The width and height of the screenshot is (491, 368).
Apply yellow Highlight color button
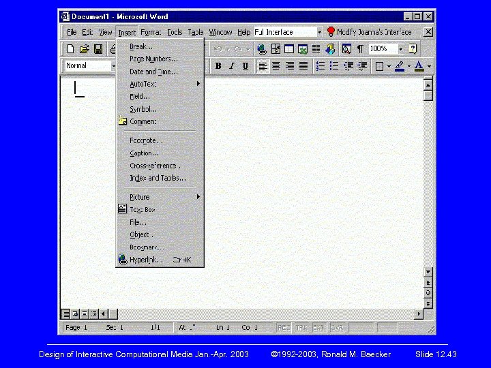(399, 66)
